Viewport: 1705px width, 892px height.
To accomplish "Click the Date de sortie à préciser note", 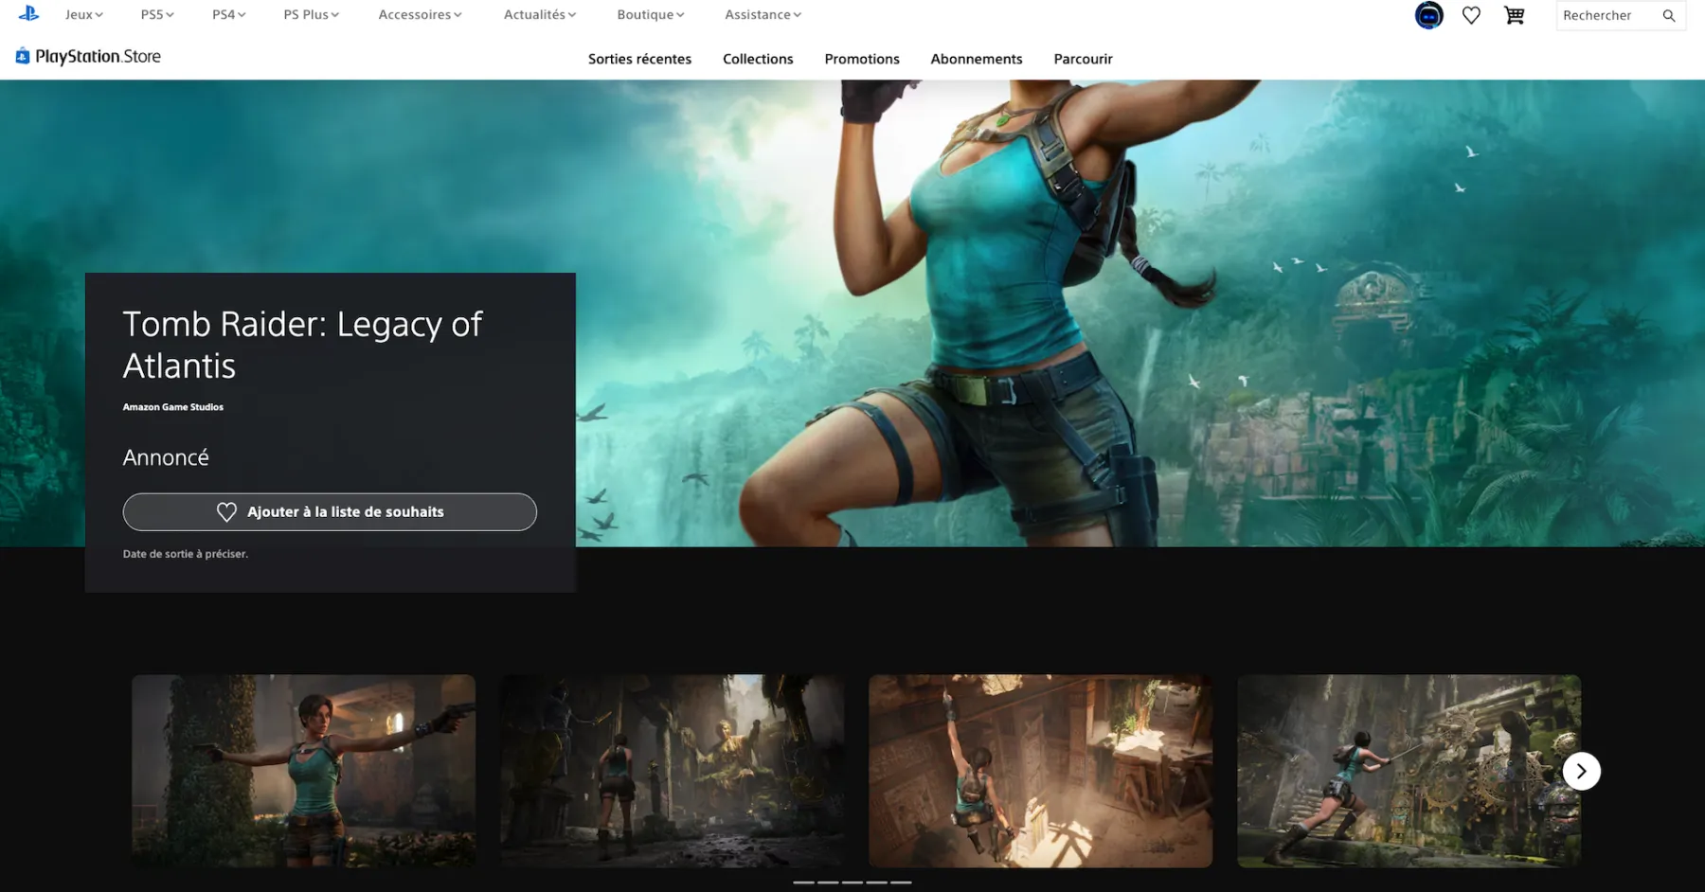I will coord(186,554).
